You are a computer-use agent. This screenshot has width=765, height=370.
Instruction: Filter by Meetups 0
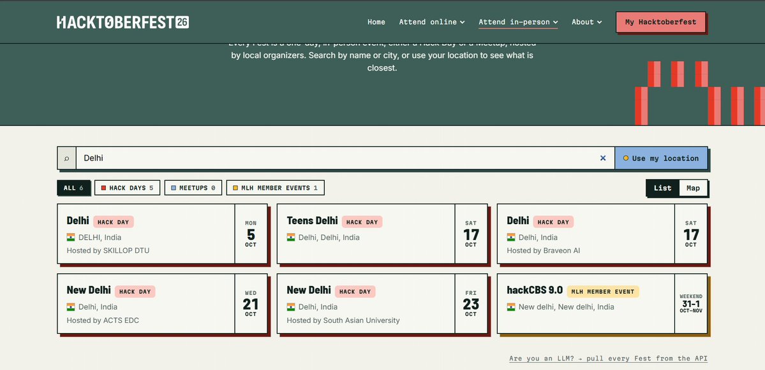click(x=193, y=188)
